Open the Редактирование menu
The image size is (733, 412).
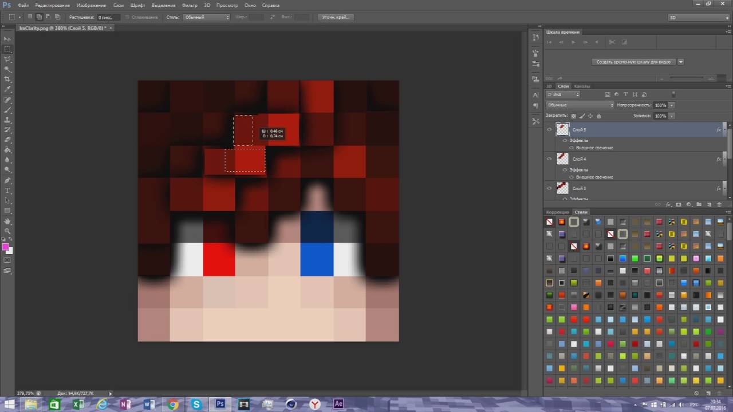click(x=52, y=5)
